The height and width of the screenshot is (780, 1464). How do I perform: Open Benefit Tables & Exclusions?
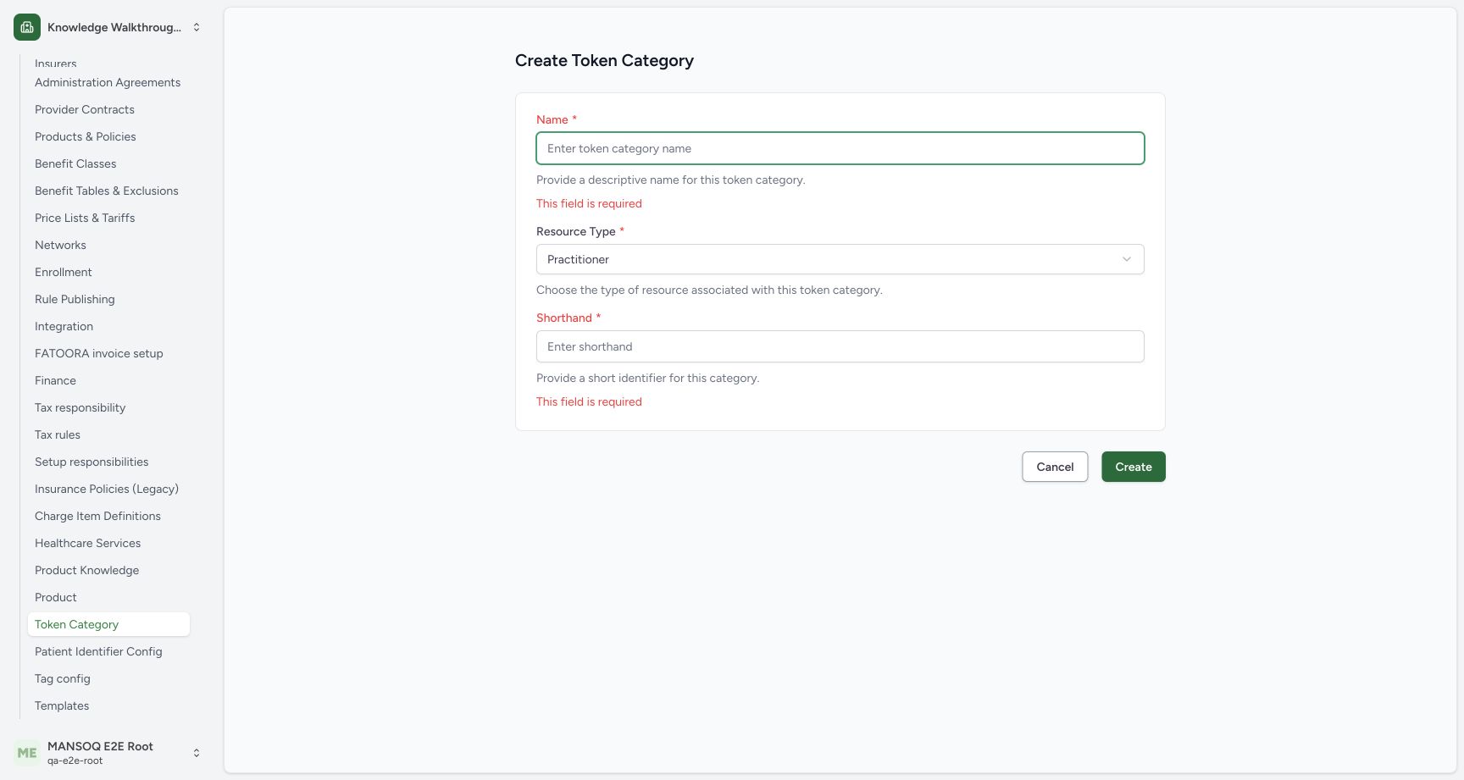(107, 191)
